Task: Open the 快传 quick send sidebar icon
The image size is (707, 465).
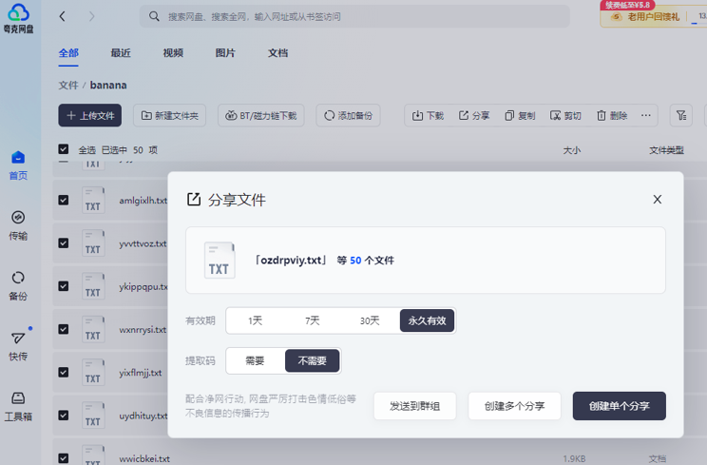Action: click(x=18, y=346)
